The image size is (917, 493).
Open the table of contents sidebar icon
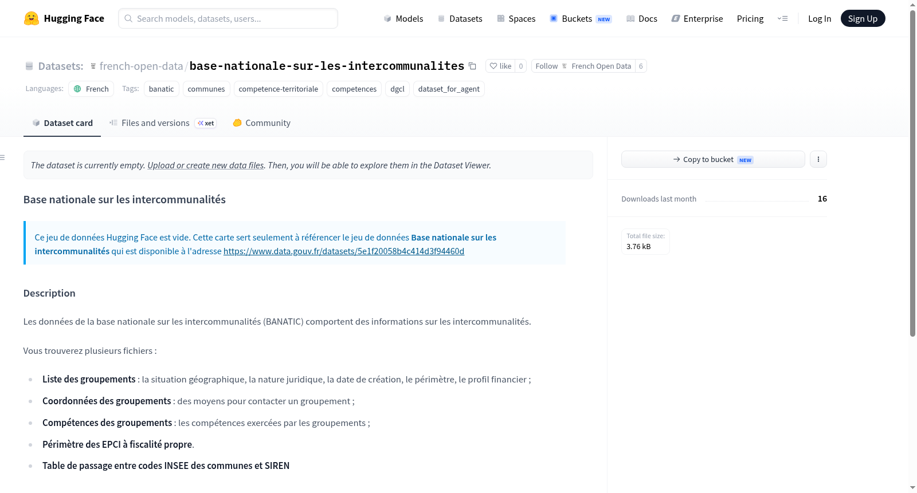3,157
